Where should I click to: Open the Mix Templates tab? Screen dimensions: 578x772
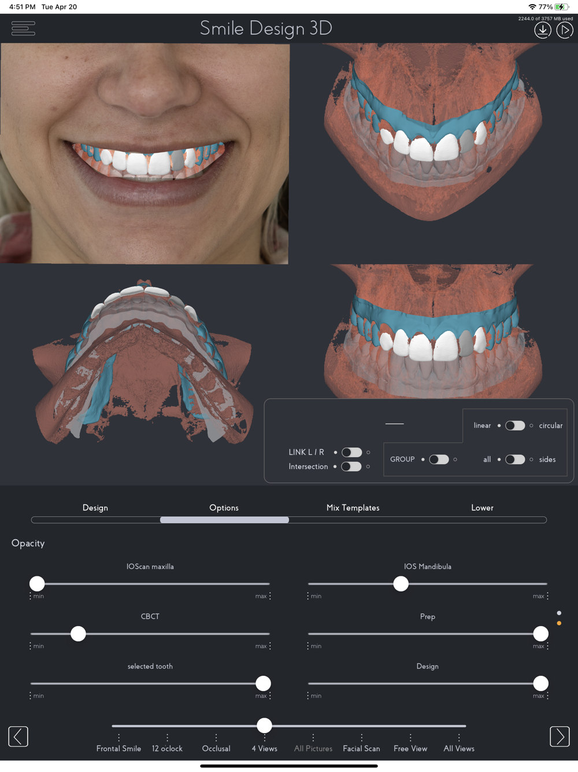coord(353,508)
